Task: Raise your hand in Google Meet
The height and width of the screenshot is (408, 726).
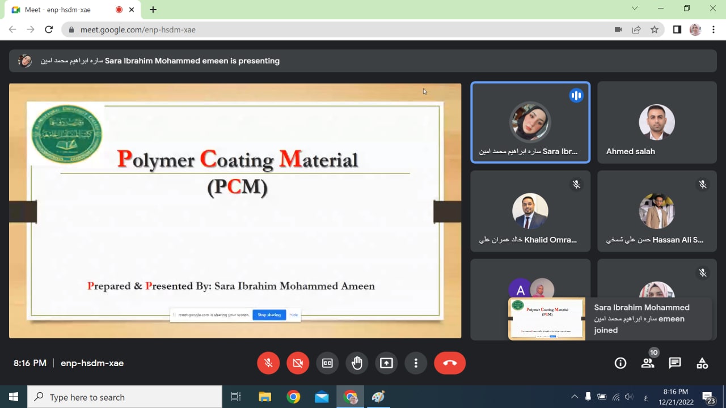Action: point(357,363)
